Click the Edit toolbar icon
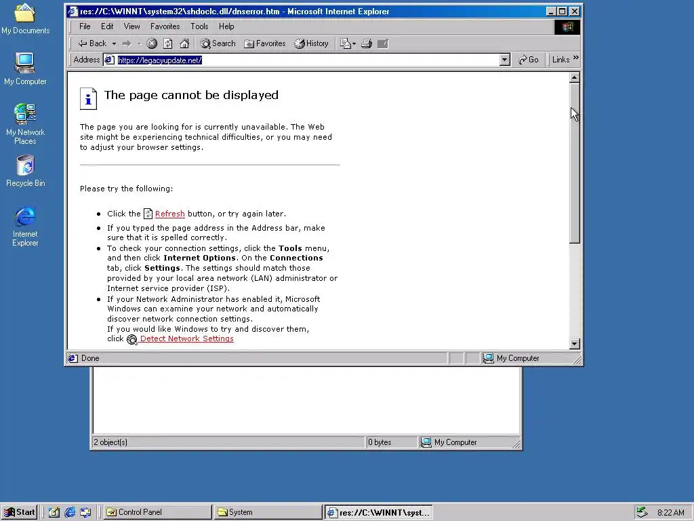The height and width of the screenshot is (521, 694). (x=383, y=43)
